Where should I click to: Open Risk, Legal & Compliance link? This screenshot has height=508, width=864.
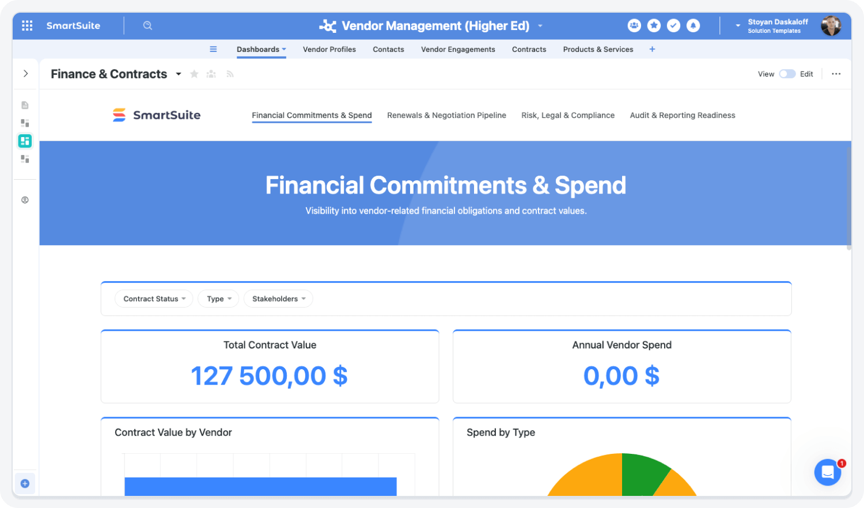point(568,115)
